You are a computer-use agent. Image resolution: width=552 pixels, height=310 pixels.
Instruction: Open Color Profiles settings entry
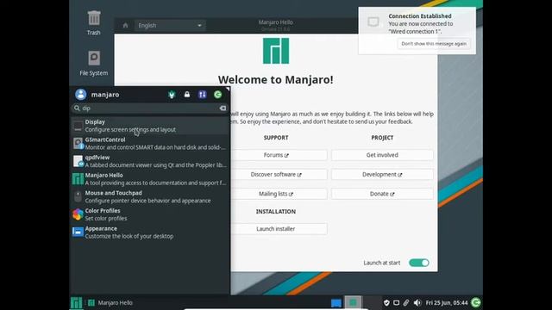tap(150, 214)
